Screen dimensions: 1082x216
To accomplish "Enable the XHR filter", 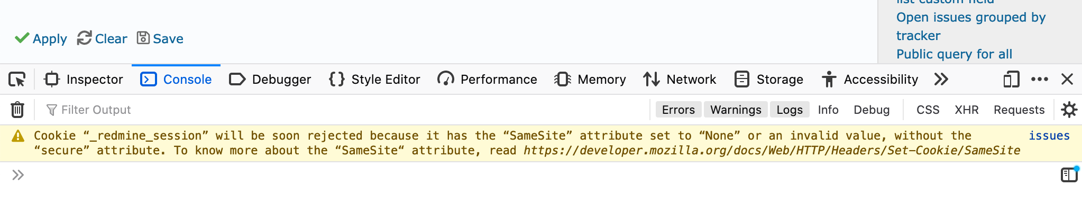I will pos(966,110).
